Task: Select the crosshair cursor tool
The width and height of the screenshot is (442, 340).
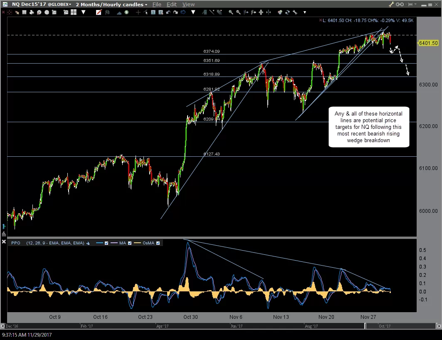Action: pyautogui.click(x=138, y=12)
